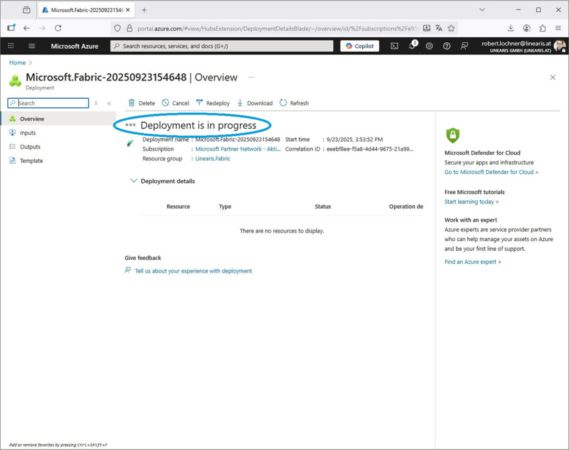Open the app launcher waffle icon
Screen dimensions: 569x450
11,45
